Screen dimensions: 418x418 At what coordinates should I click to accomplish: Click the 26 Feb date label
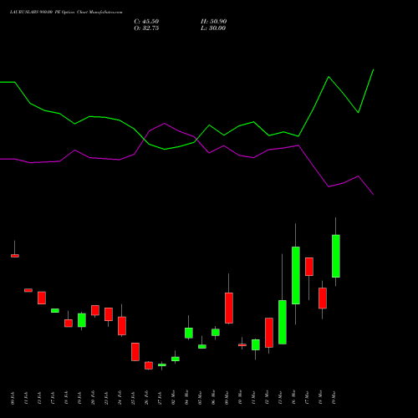tap(146, 398)
